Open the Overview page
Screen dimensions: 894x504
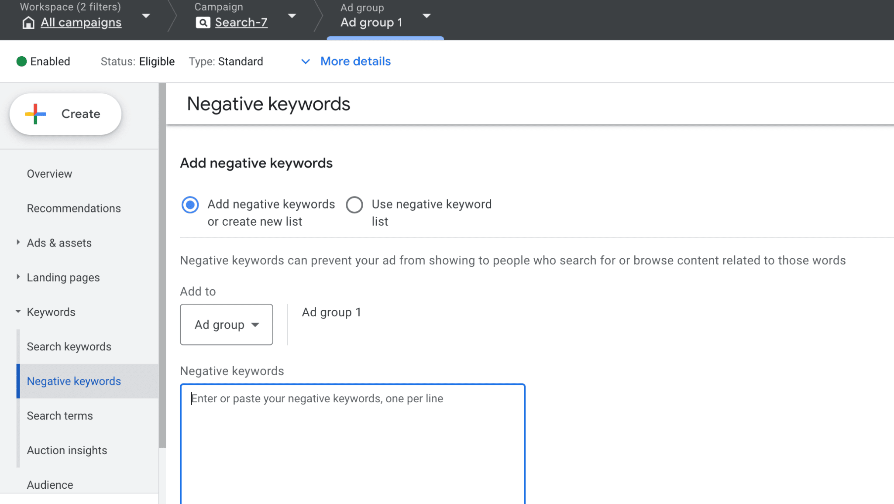point(49,174)
